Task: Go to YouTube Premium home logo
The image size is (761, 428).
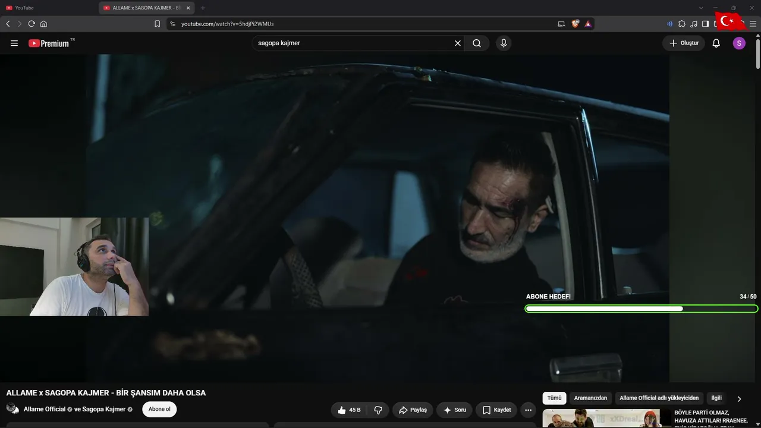Action: pos(49,43)
